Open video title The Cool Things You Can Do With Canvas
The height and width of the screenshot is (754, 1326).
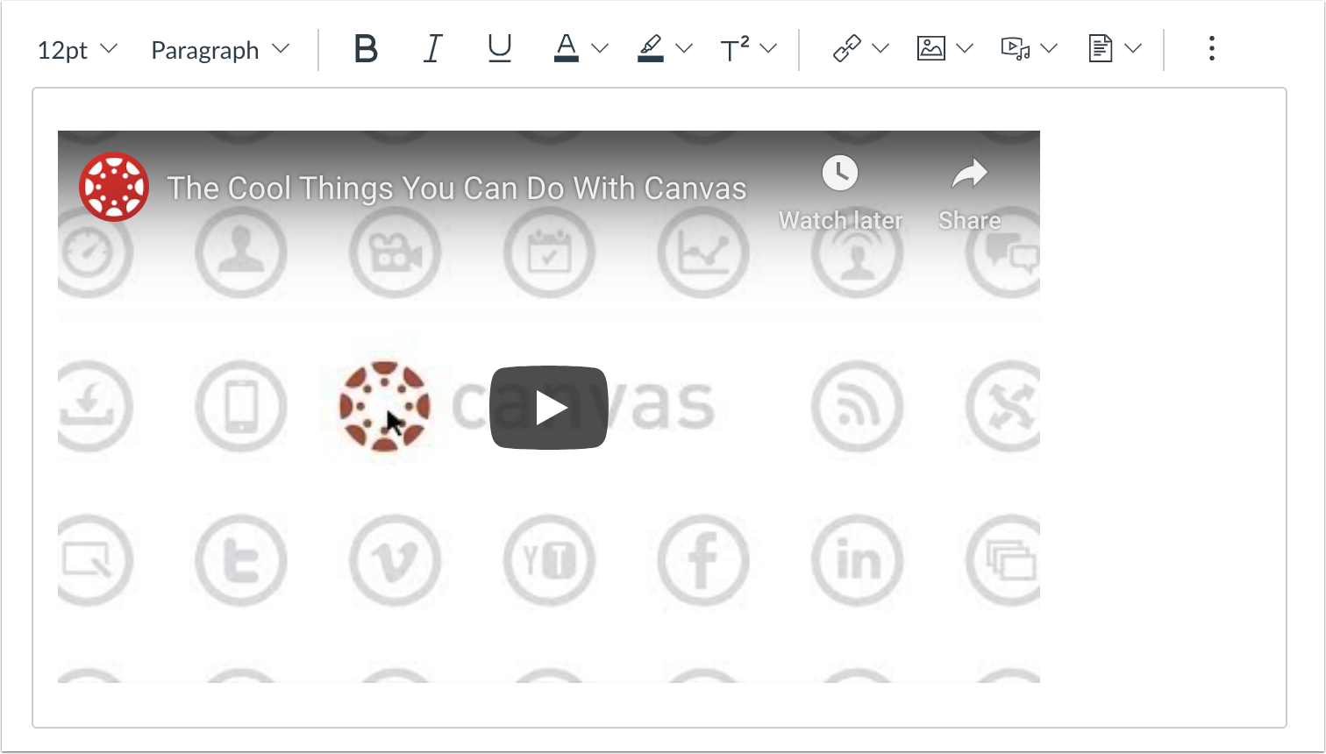pos(457,188)
